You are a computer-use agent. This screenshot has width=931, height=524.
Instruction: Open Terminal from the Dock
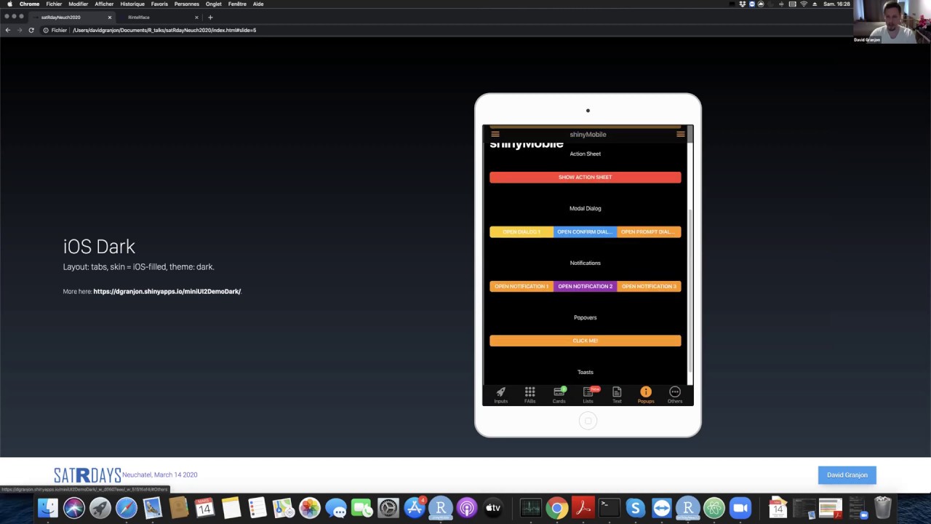coord(610,507)
